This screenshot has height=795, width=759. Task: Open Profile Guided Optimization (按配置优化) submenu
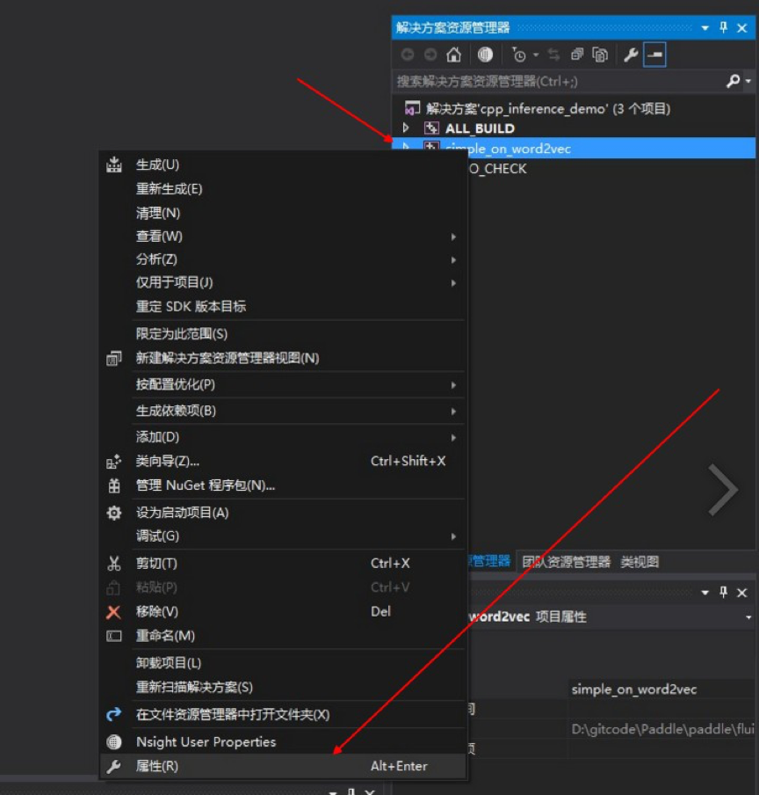click(x=283, y=385)
